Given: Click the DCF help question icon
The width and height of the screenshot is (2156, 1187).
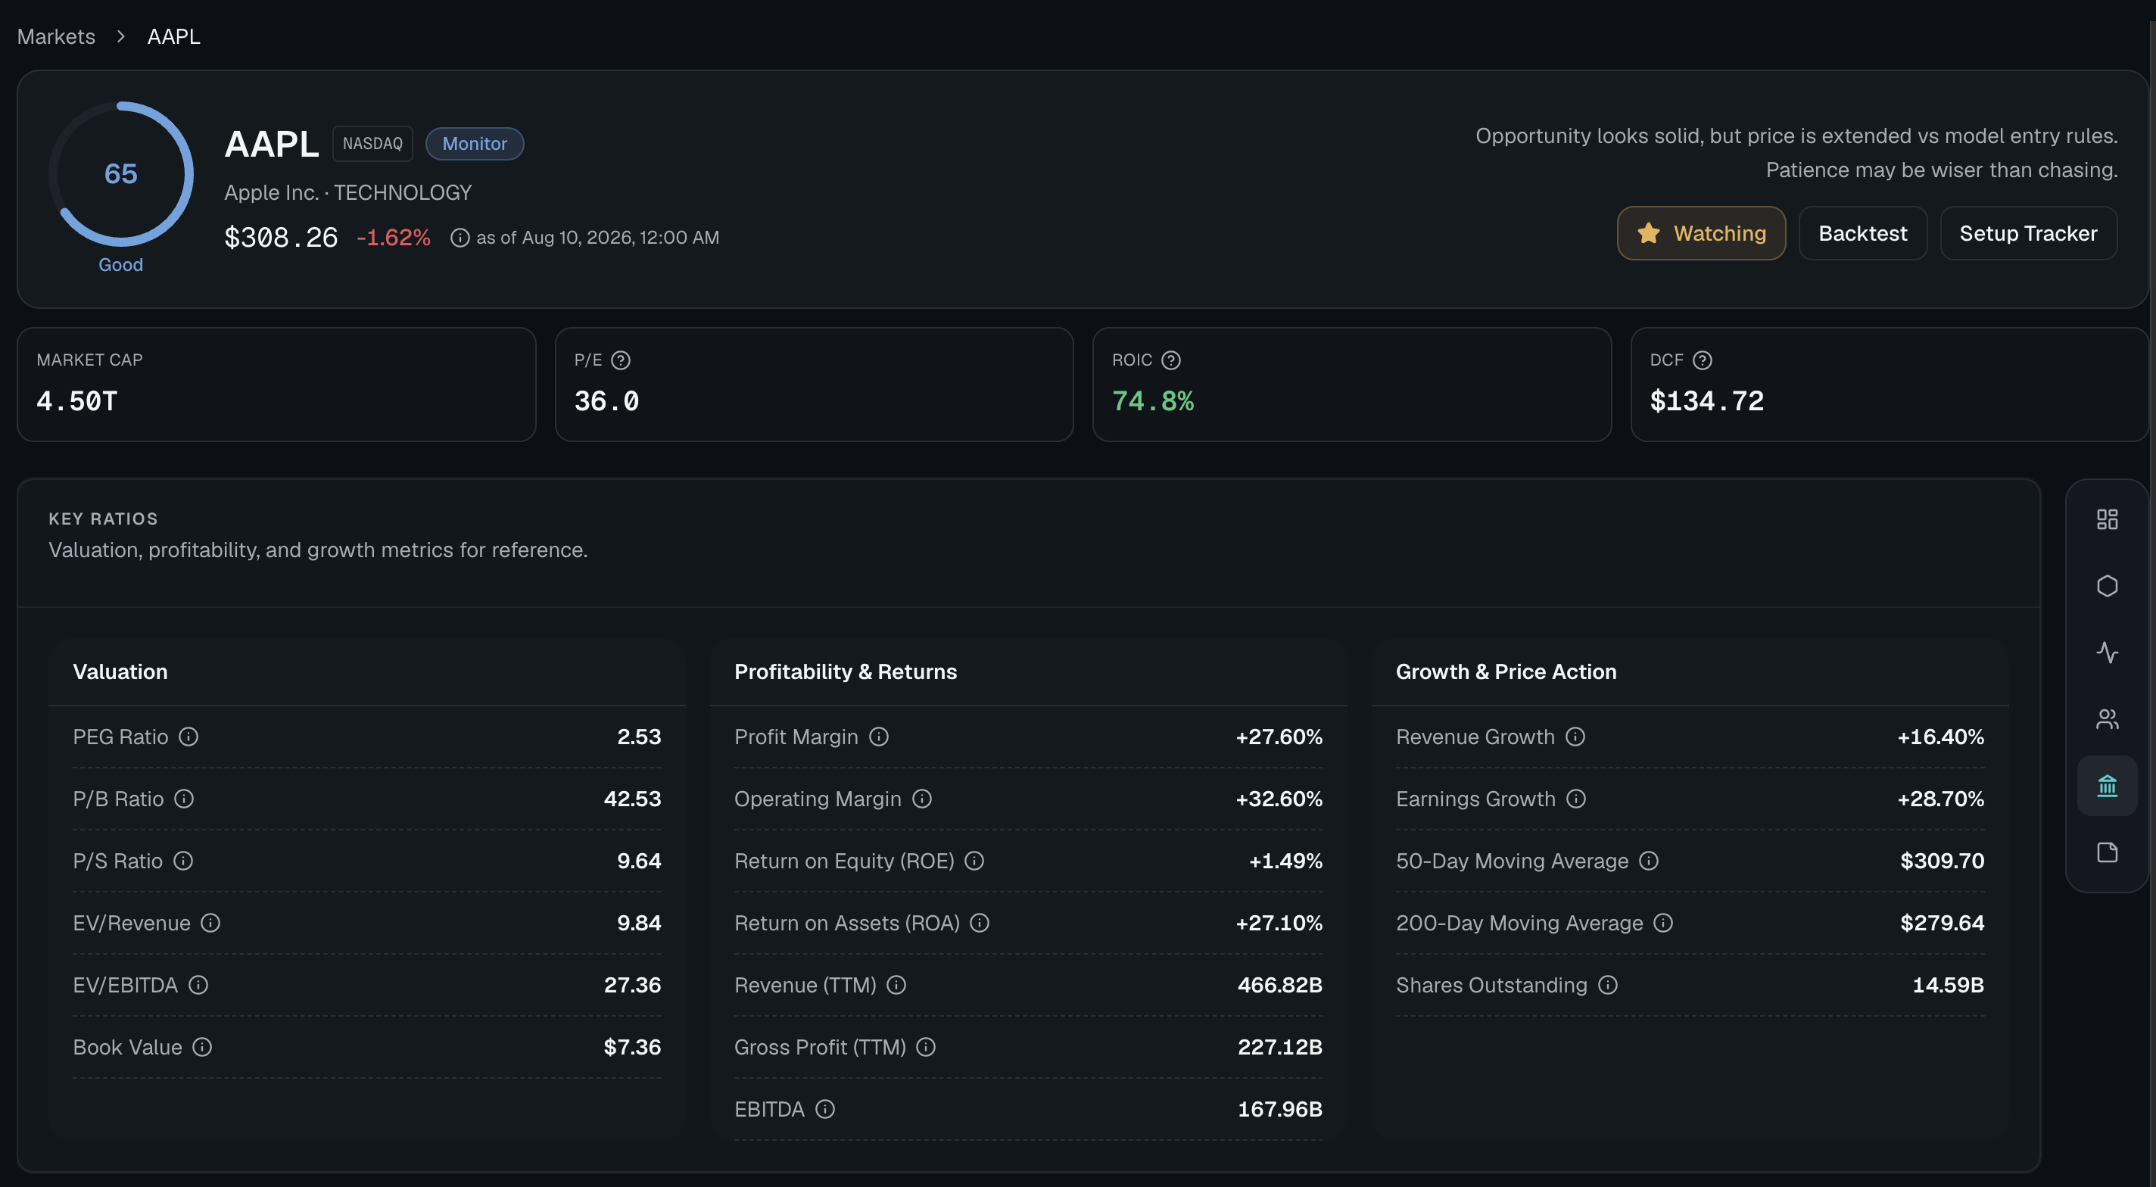Looking at the screenshot, I should [x=1703, y=360].
